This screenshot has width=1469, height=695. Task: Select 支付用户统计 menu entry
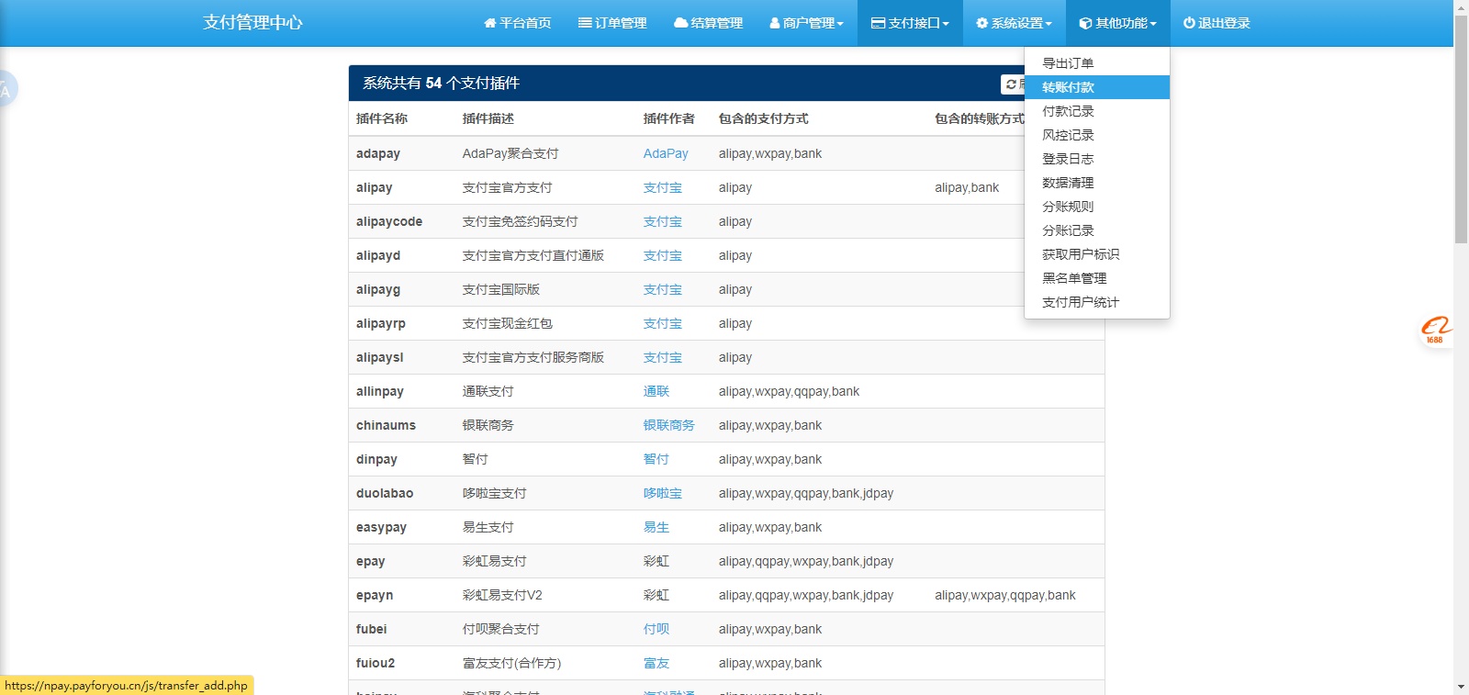1097,302
